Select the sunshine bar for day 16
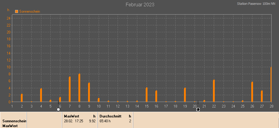The image size is (279, 128). click(x=156, y=96)
